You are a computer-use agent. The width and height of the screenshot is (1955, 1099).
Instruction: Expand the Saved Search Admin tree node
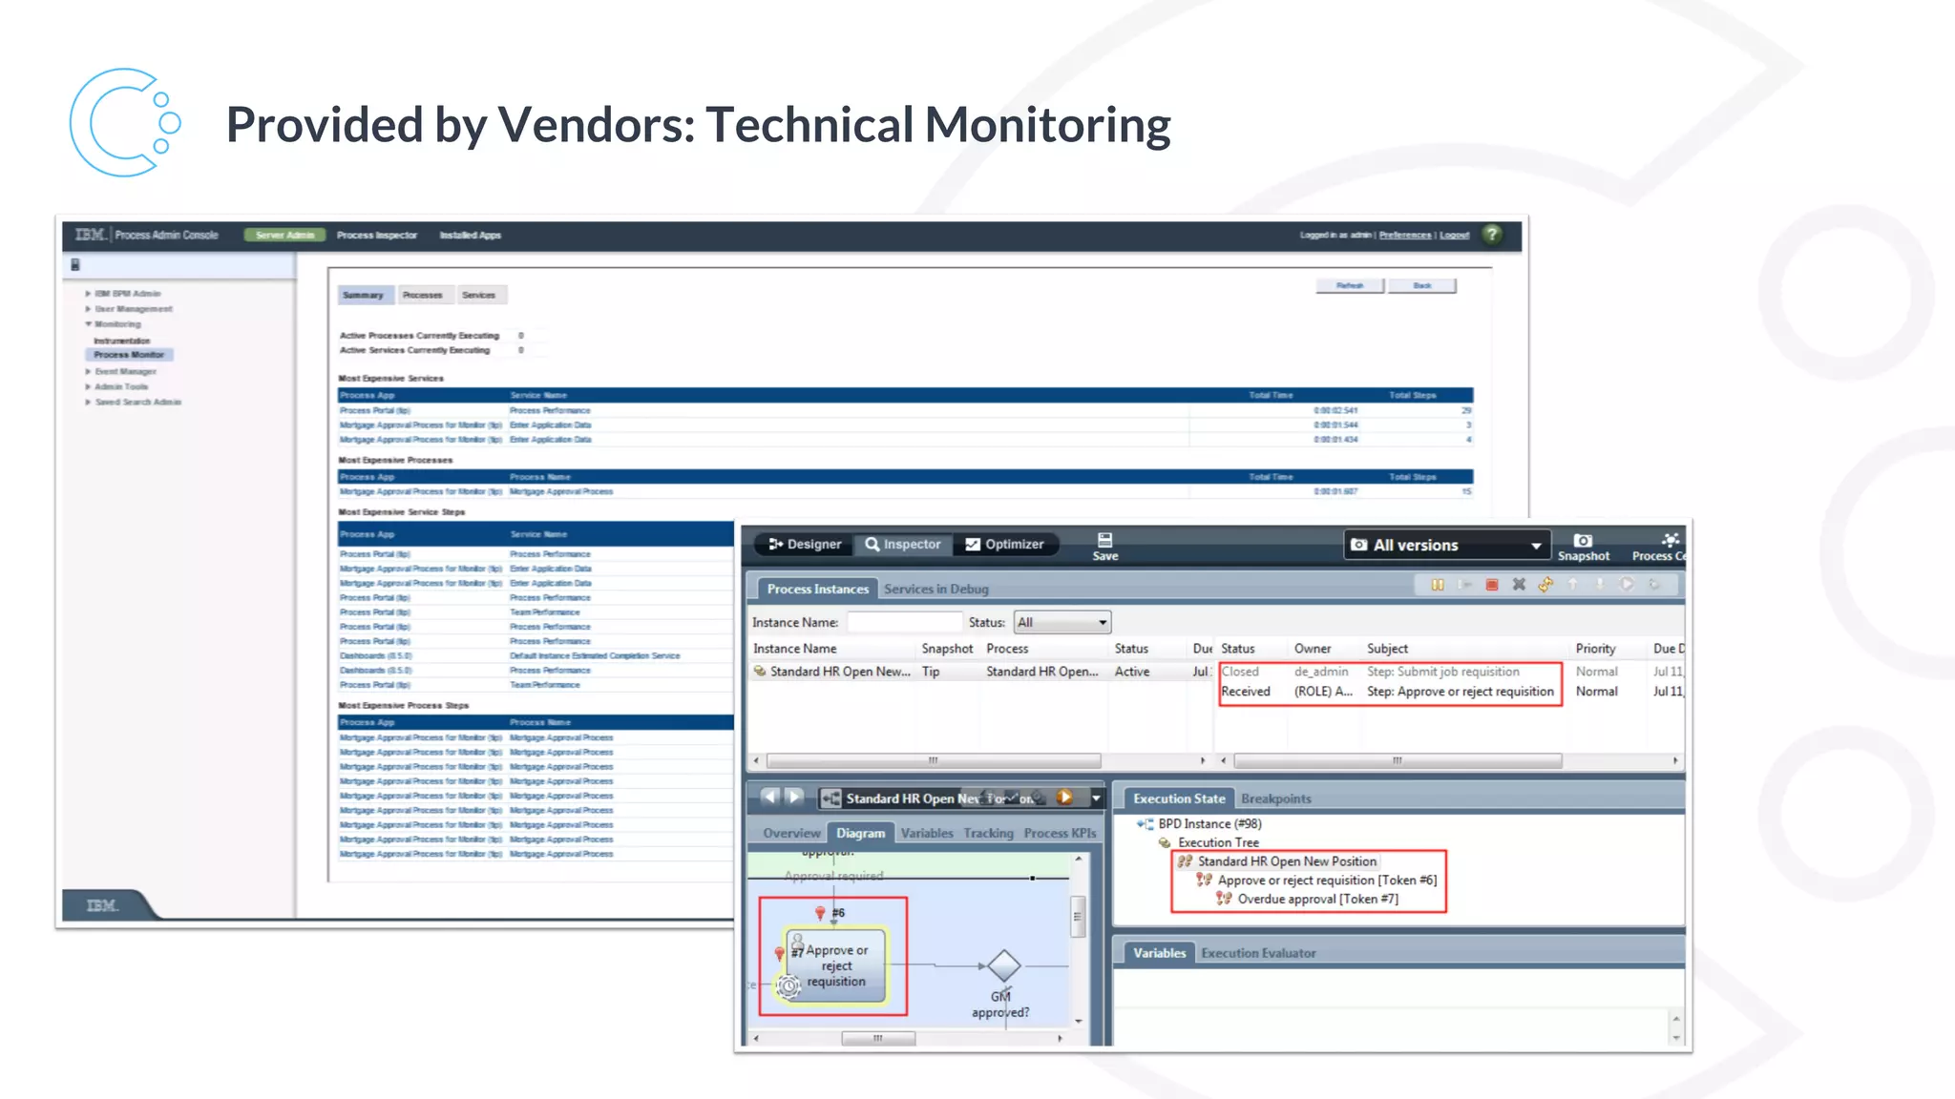(88, 403)
